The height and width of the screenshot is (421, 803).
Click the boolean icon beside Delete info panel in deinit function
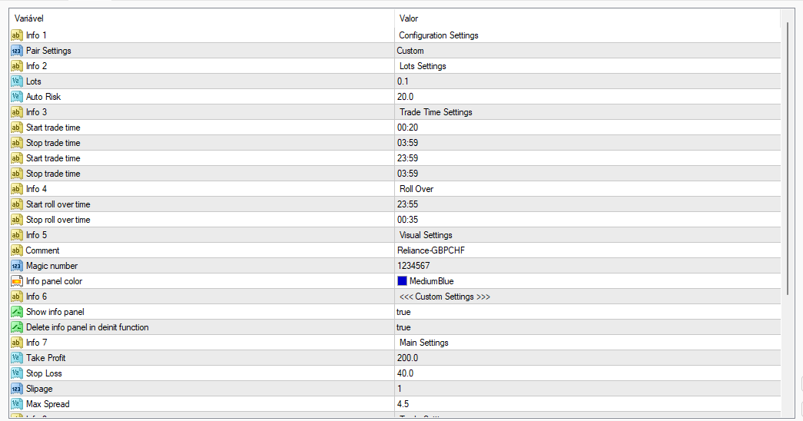pyautogui.click(x=16, y=327)
